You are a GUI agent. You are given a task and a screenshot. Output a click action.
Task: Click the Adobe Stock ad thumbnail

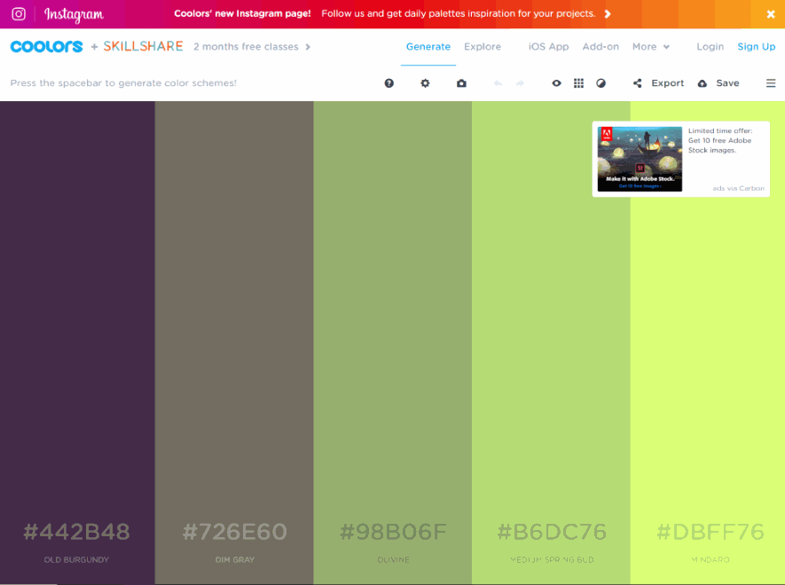pos(640,159)
